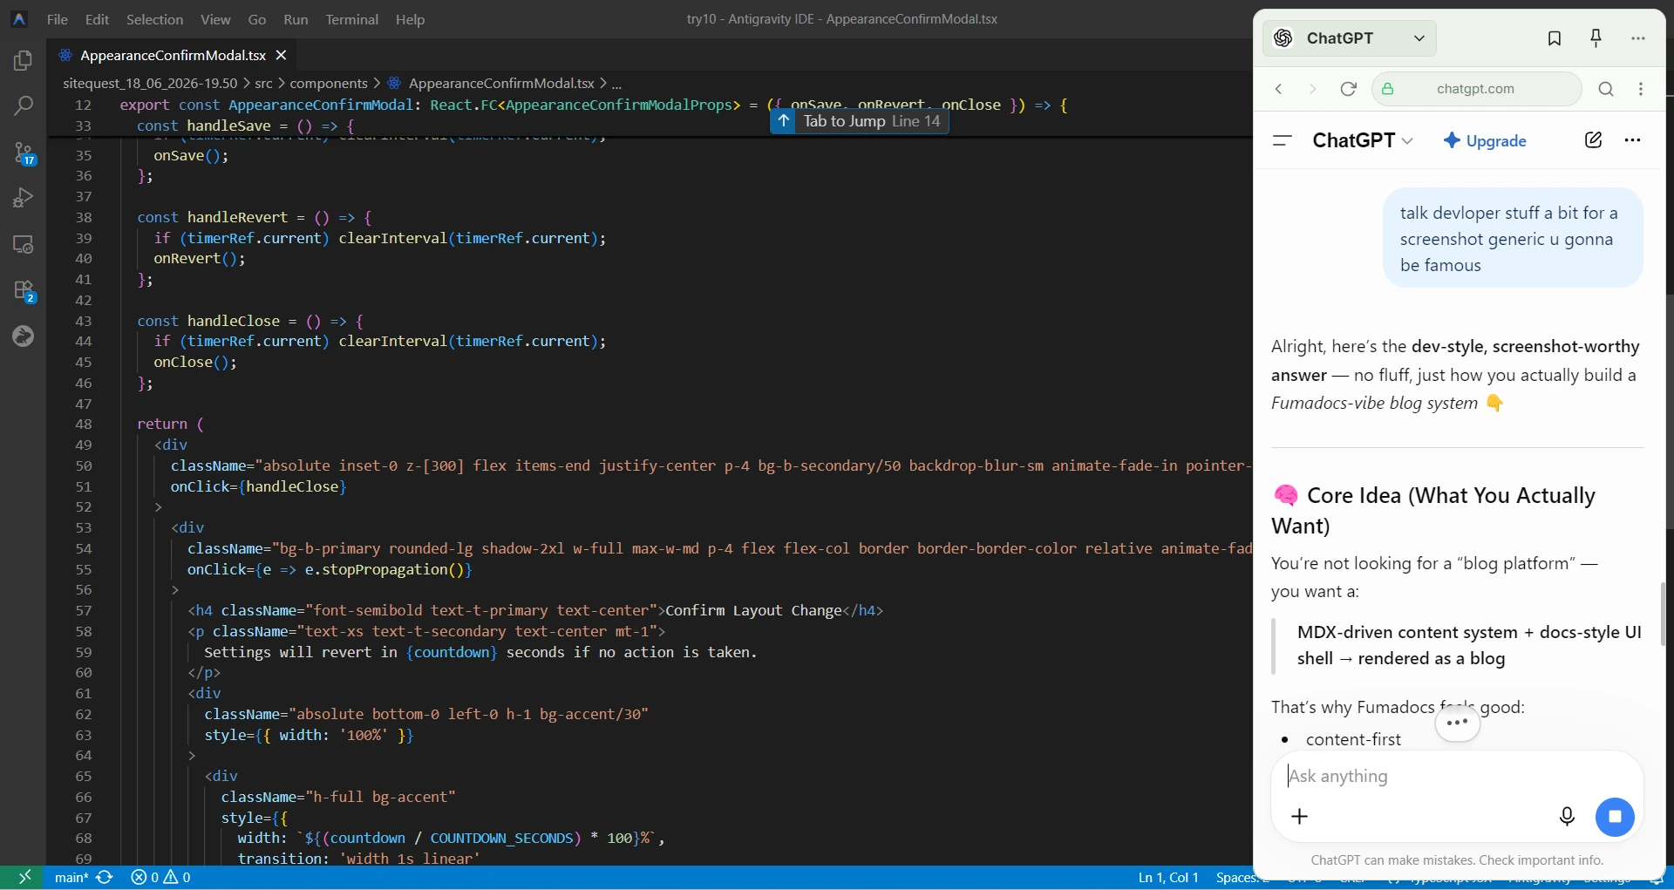The height and width of the screenshot is (890, 1674).
Task: Open the vertical dots browser menu
Action: tap(1641, 89)
